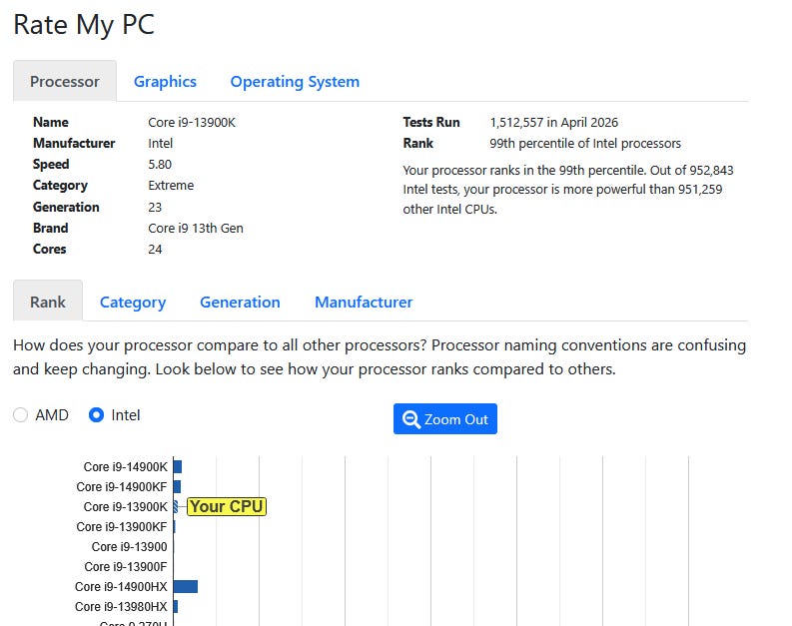
Task: Click the Core i9-13900 chart label
Action: (129, 547)
